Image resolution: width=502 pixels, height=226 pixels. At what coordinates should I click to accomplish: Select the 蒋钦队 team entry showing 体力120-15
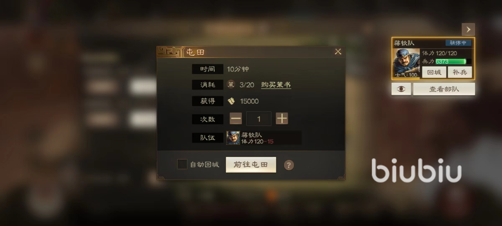click(x=264, y=138)
